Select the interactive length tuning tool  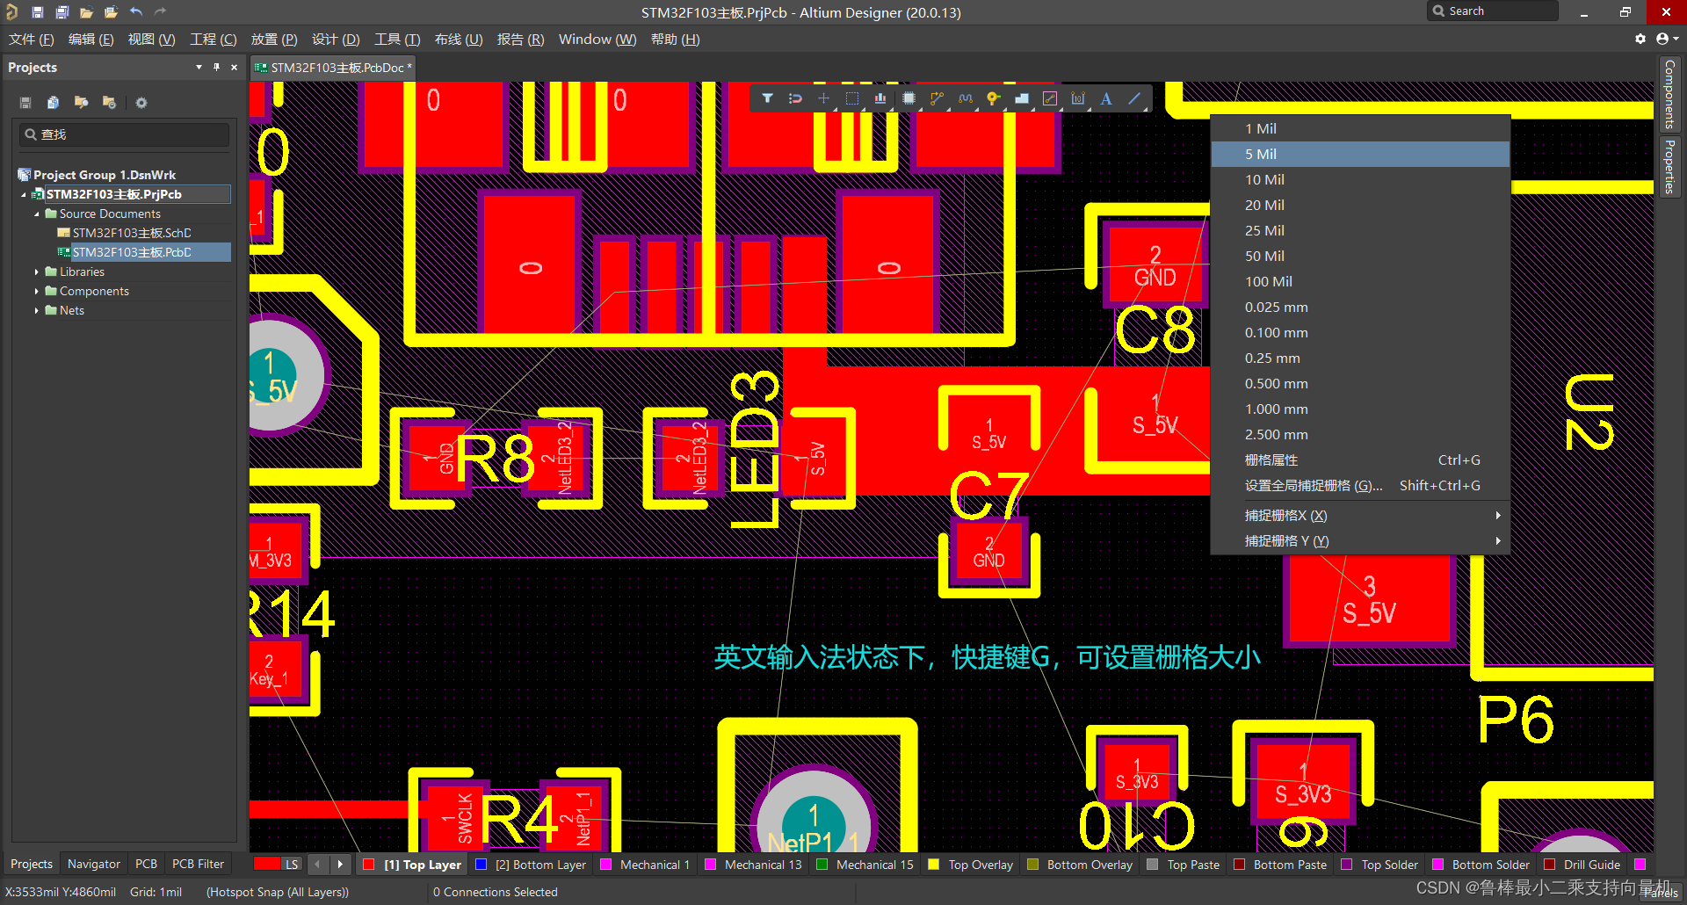(966, 98)
